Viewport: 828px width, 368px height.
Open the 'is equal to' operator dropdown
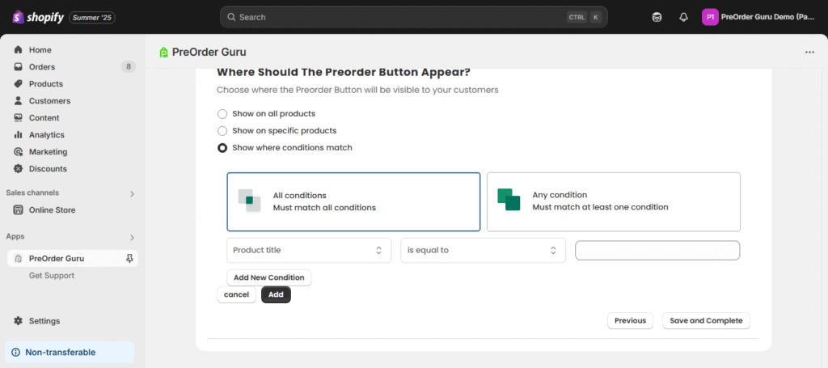(x=483, y=251)
